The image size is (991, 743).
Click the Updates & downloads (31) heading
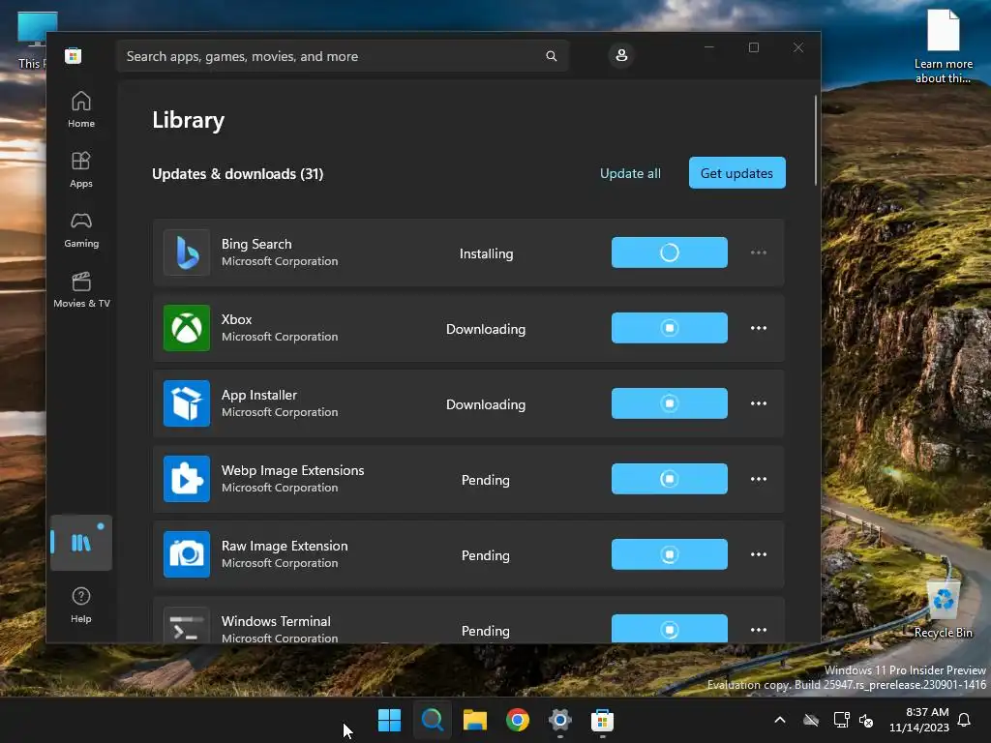tap(238, 174)
